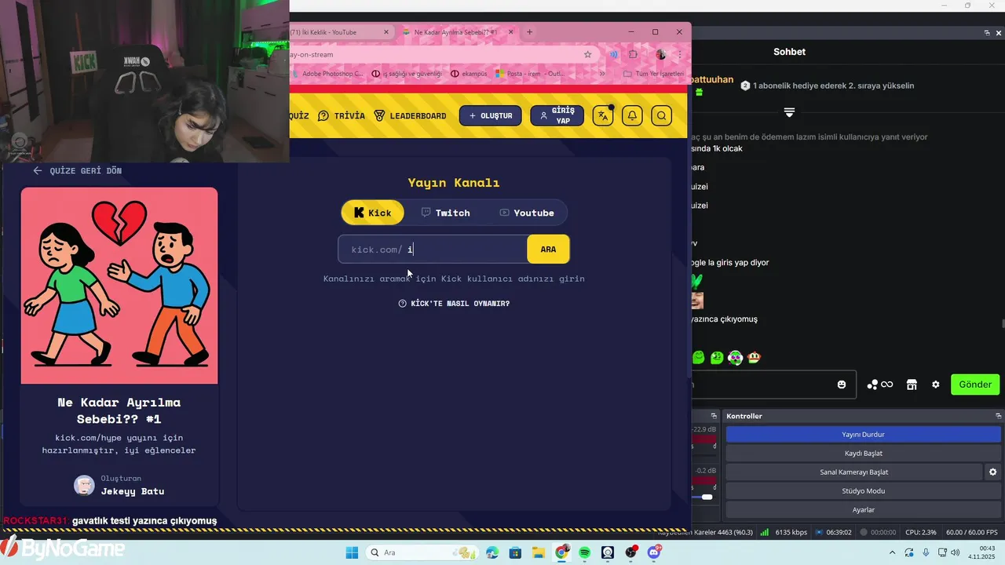Open the Chrome profile avatar

pos(660,54)
